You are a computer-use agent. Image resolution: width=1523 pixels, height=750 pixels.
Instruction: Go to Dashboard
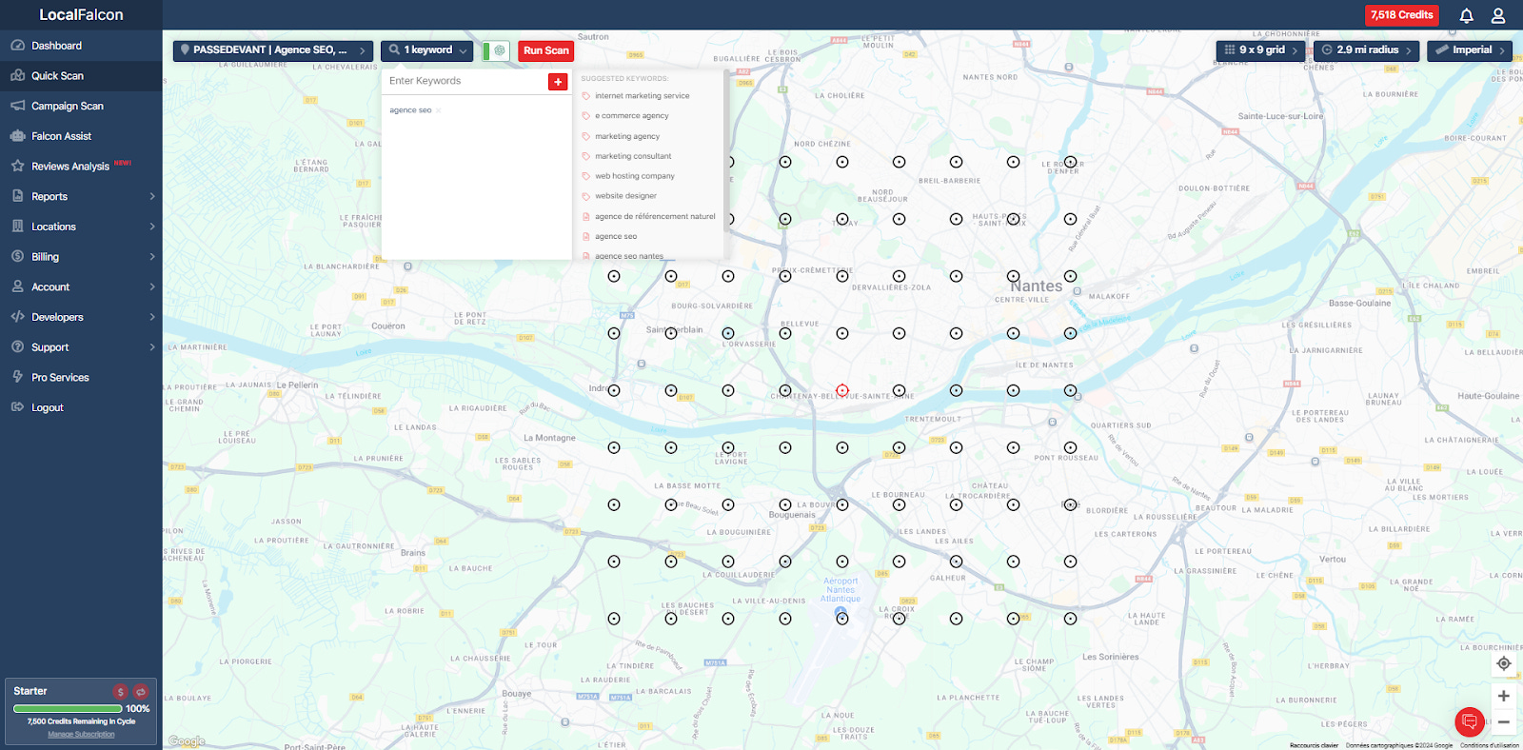click(81, 46)
